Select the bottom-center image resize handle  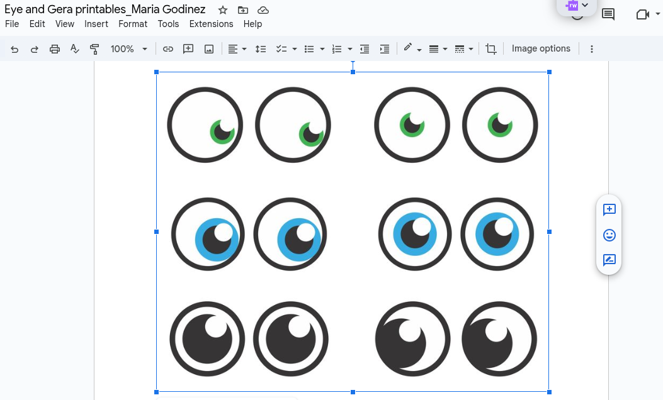tap(353, 392)
